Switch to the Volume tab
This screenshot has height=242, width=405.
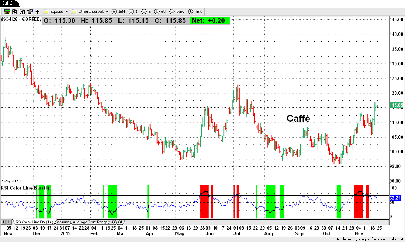[63, 222]
